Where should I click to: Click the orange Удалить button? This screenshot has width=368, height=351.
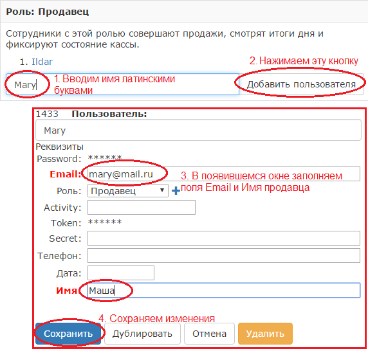265,334
